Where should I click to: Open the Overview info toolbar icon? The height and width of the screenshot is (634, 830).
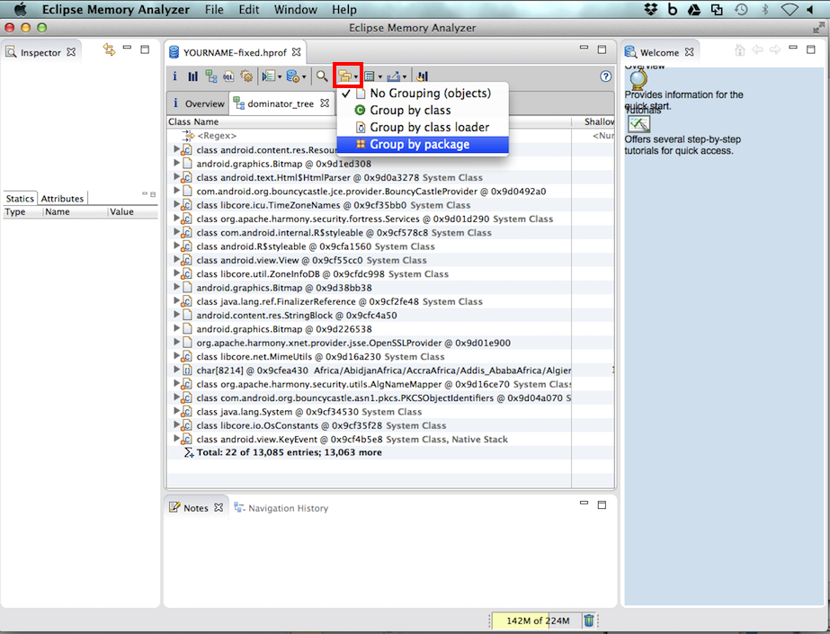[174, 76]
